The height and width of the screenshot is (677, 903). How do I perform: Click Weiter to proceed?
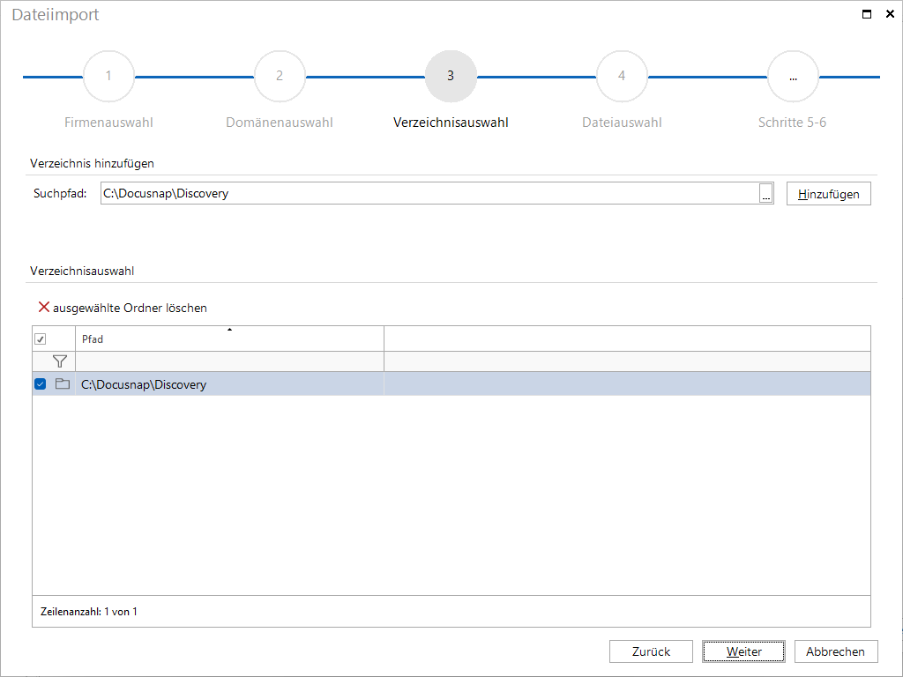tap(743, 651)
